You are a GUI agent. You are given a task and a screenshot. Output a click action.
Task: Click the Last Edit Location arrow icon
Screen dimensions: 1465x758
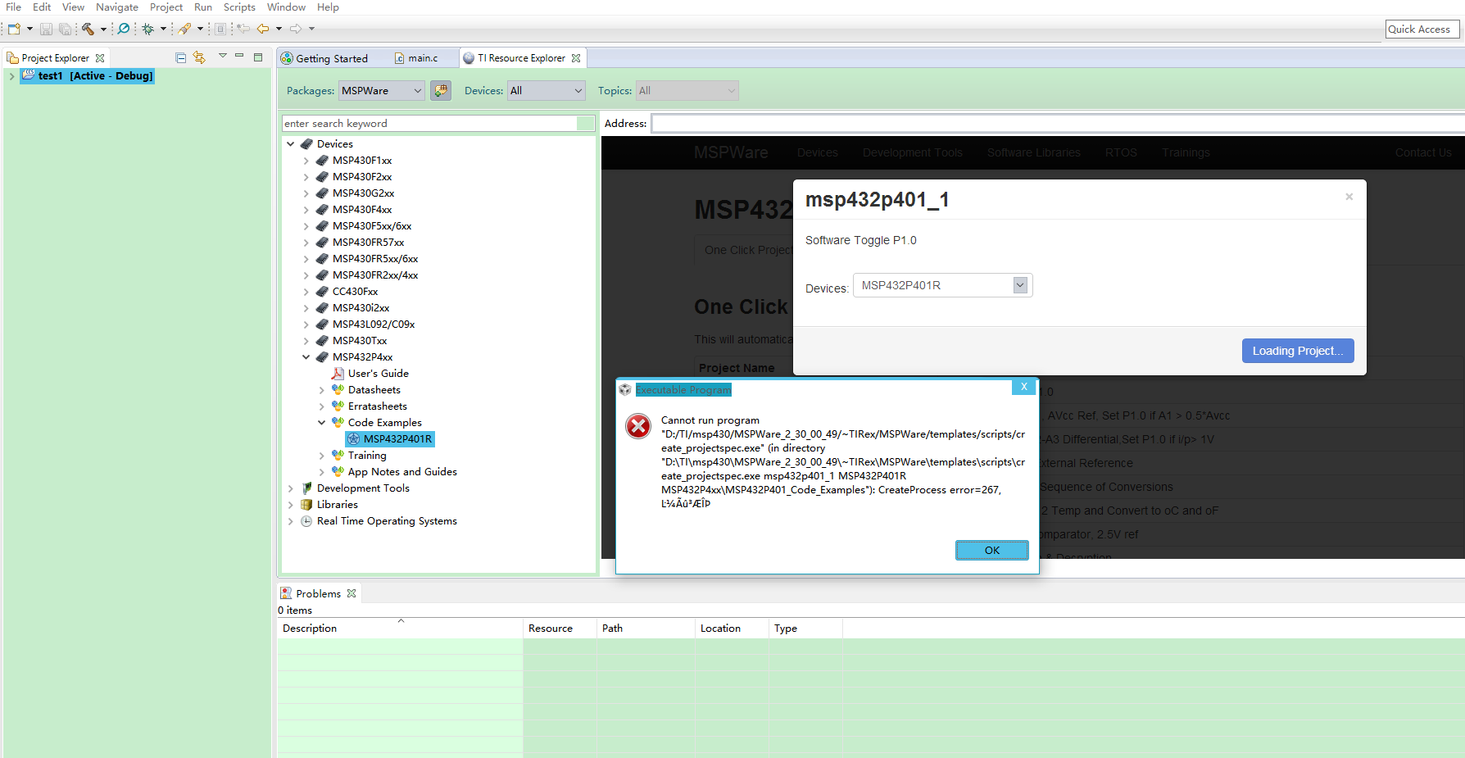pyautogui.click(x=243, y=29)
